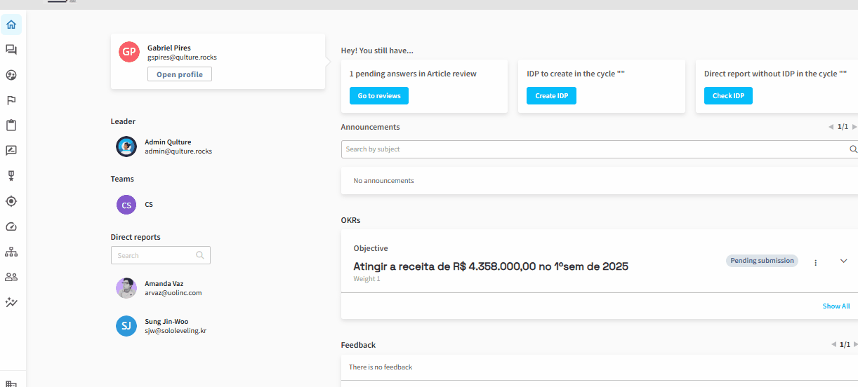Expand the objective chevron in OKRs
The height and width of the screenshot is (387, 858).
(x=843, y=261)
